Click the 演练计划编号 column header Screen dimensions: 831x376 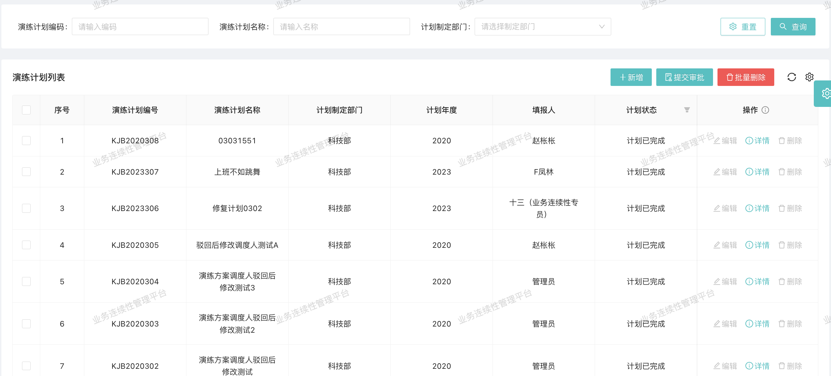coord(135,110)
